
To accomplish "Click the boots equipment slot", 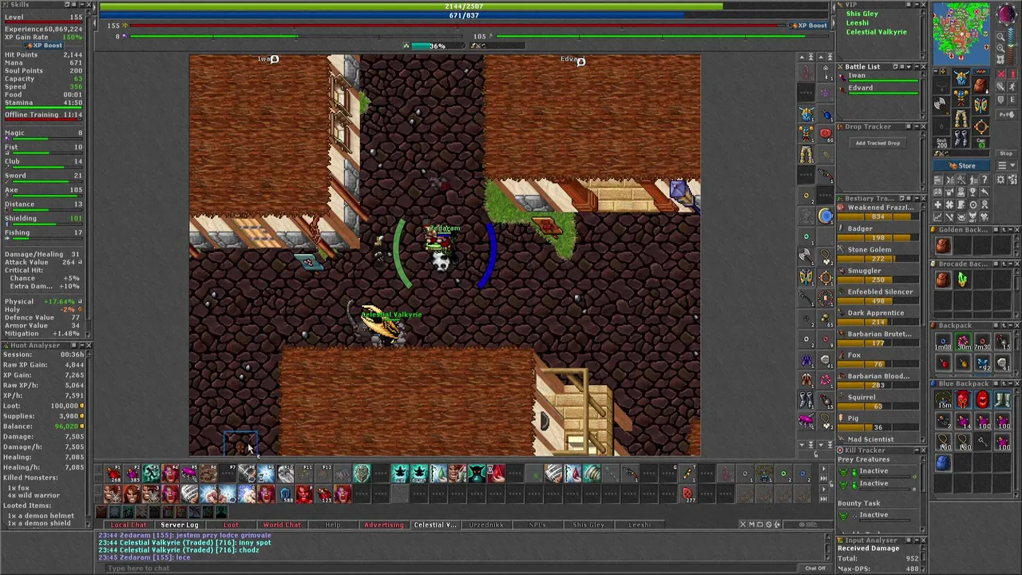I will pyautogui.click(x=961, y=138).
